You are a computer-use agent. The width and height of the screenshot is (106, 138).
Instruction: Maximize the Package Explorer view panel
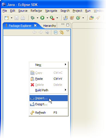click(x=68, y=25)
